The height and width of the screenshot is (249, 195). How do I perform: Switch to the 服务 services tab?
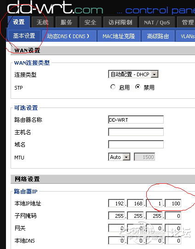[x=66, y=22]
